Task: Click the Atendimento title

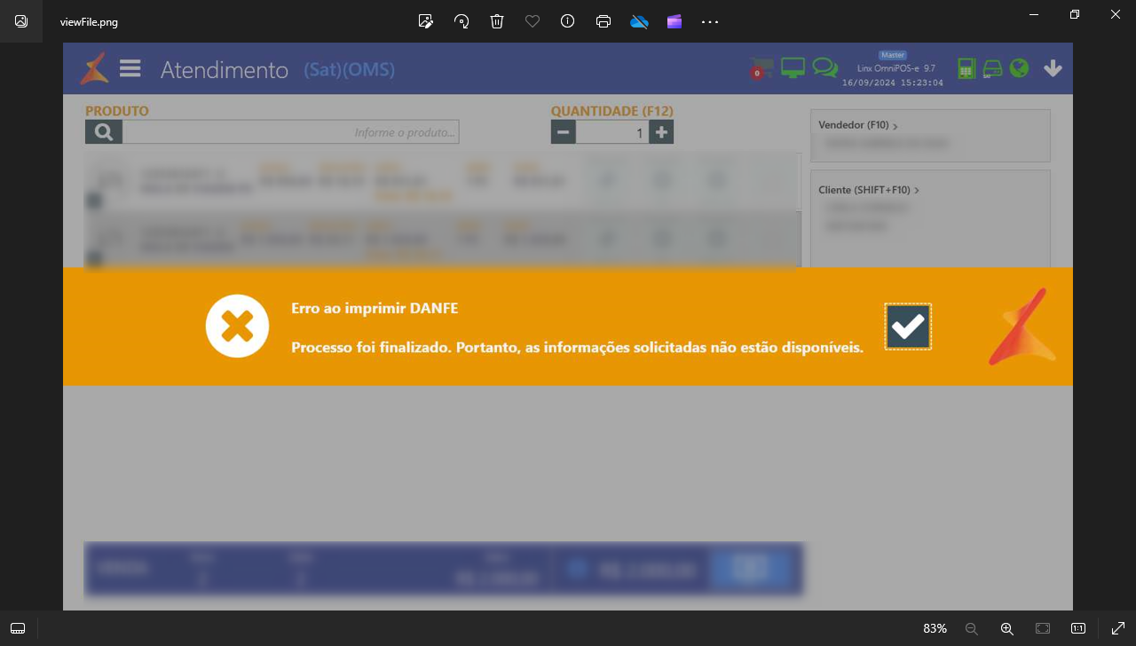Action: click(x=225, y=69)
